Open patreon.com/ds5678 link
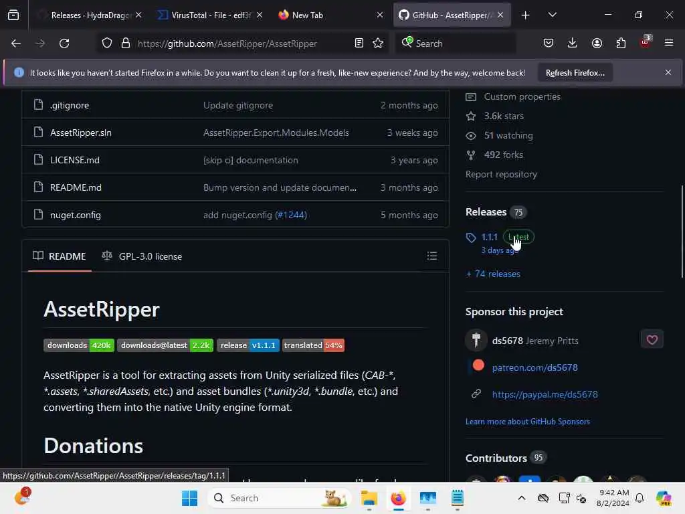685x514 pixels. (534, 368)
